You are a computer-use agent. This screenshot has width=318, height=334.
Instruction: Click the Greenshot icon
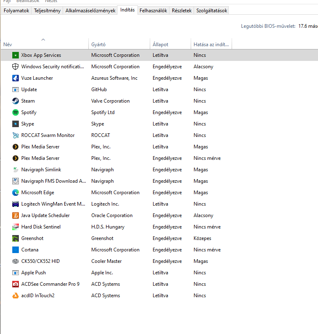pos(16,238)
